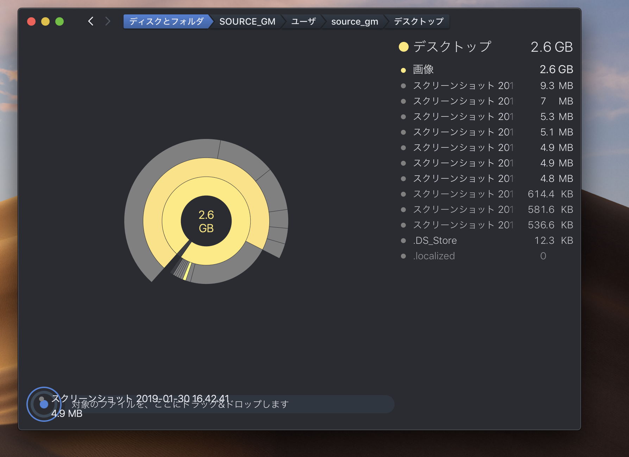The width and height of the screenshot is (629, 457).
Task: Go back with the left chevron arrow
Action: (91, 21)
